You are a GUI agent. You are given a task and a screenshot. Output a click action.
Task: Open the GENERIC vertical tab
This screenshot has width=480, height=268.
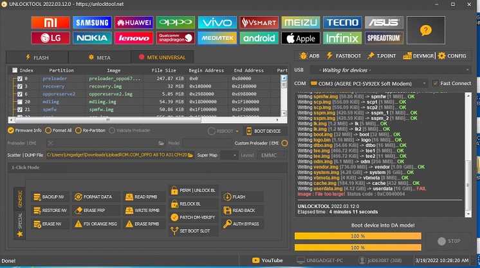coord(20,198)
